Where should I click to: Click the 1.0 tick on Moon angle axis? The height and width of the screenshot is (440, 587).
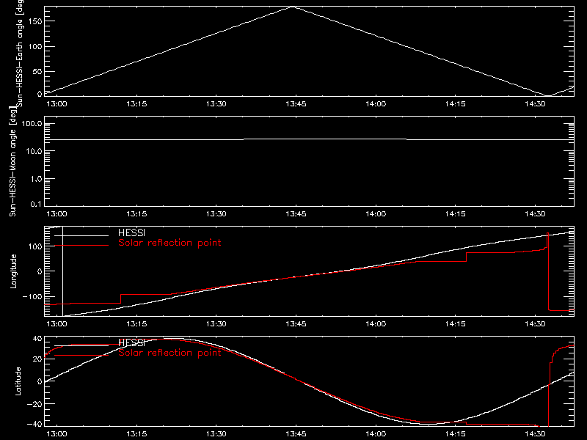click(x=36, y=179)
